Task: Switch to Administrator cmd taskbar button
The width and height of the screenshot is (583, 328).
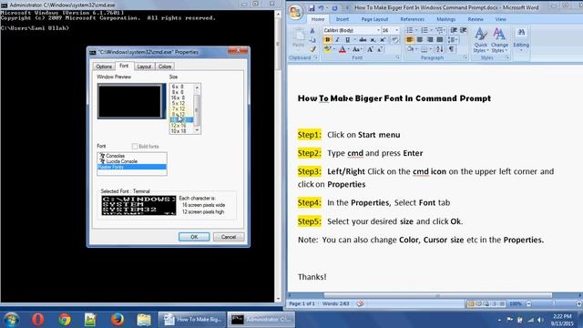Action: [x=261, y=319]
